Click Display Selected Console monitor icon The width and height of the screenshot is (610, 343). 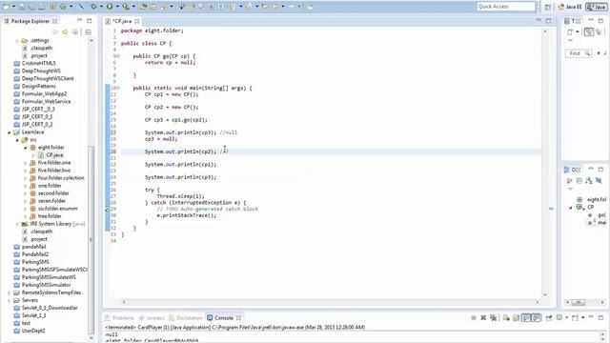pyautogui.click(x=559, y=317)
